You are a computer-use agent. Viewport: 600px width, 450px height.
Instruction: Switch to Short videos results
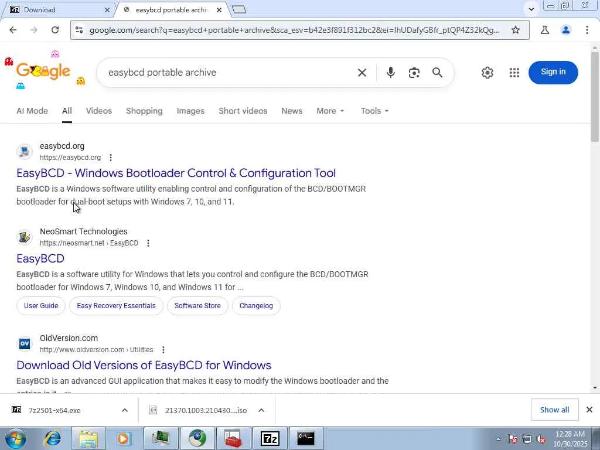point(243,111)
